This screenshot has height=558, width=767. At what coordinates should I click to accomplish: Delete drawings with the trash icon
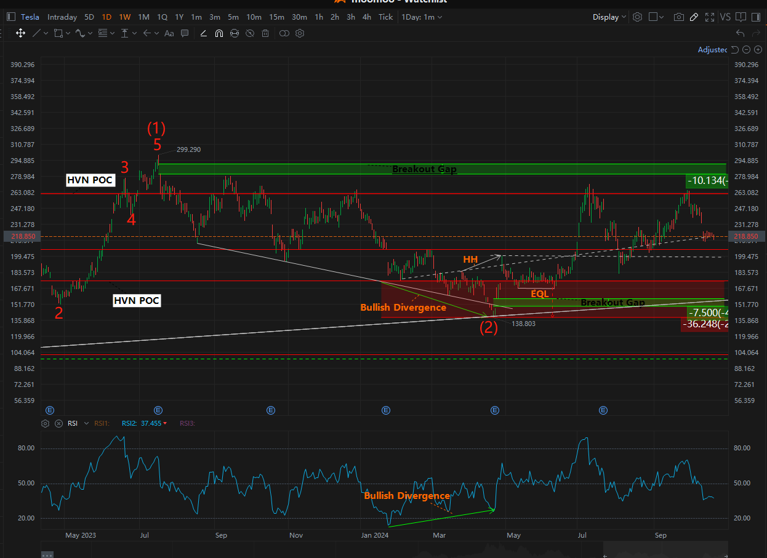[x=265, y=33]
